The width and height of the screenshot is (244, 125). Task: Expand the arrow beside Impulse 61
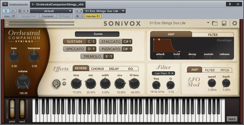[82, 16]
